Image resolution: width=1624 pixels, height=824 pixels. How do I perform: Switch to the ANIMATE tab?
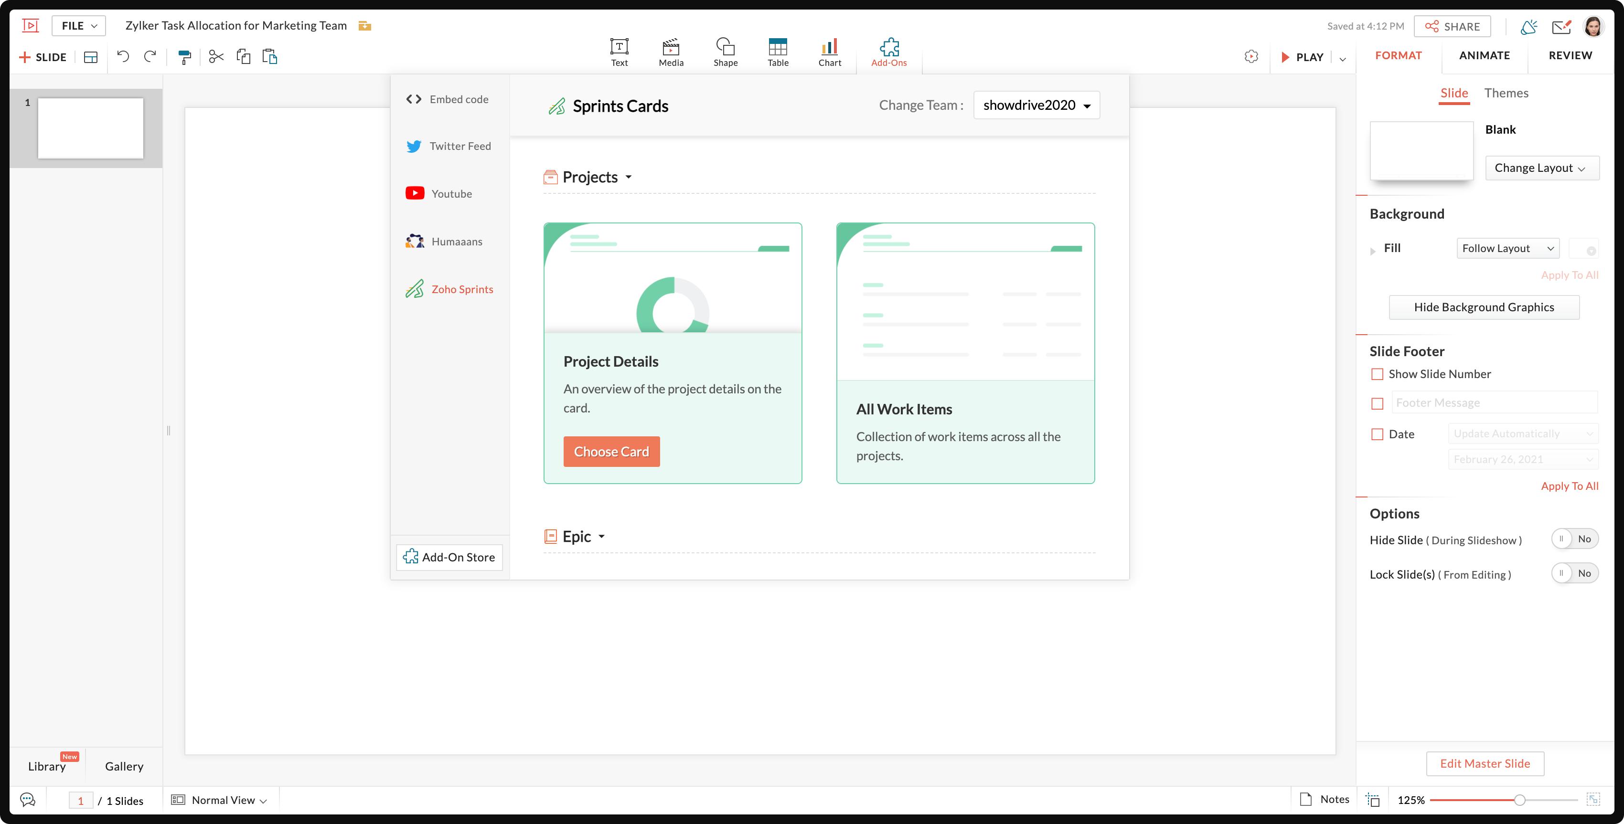[1484, 55]
